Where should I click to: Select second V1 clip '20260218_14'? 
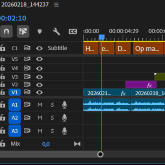click(148, 93)
